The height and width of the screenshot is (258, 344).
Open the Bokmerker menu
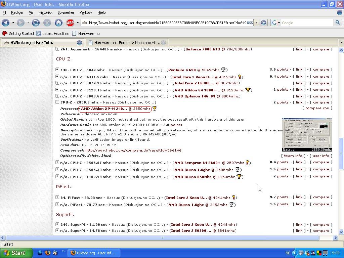66,12
